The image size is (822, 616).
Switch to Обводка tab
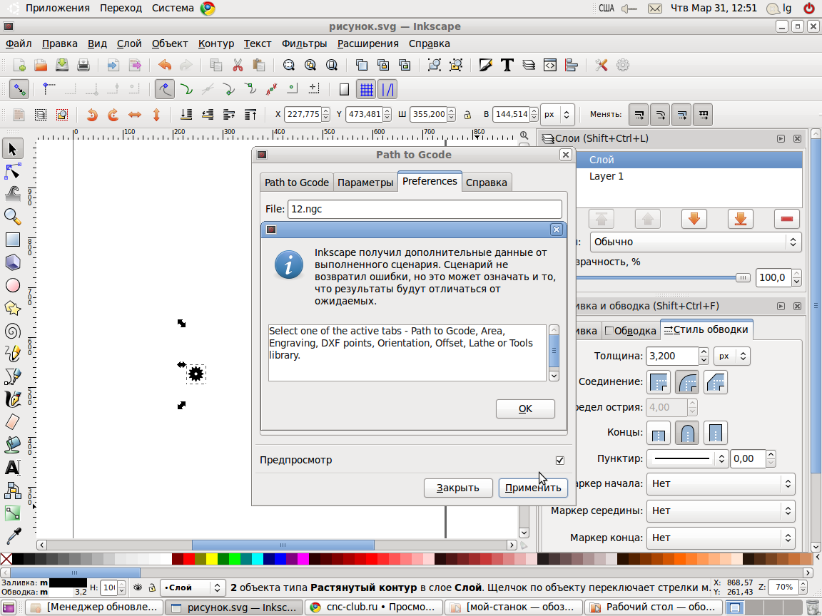pyautogui.click(x=631, y=331)
